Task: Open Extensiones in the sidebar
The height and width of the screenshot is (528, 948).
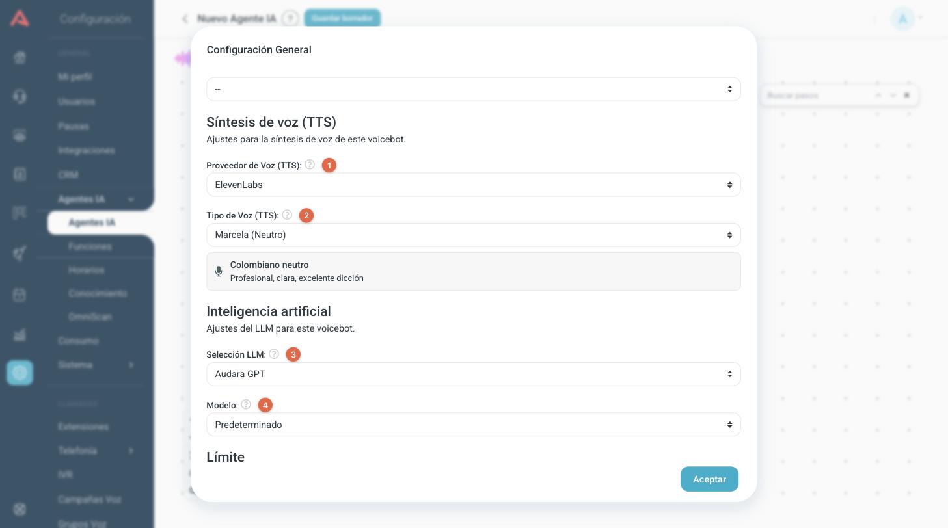Action: pyautogui.click(x=83, y=427)
